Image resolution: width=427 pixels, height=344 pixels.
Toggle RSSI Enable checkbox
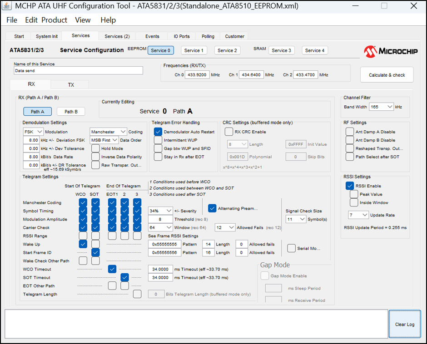(350, 186)
